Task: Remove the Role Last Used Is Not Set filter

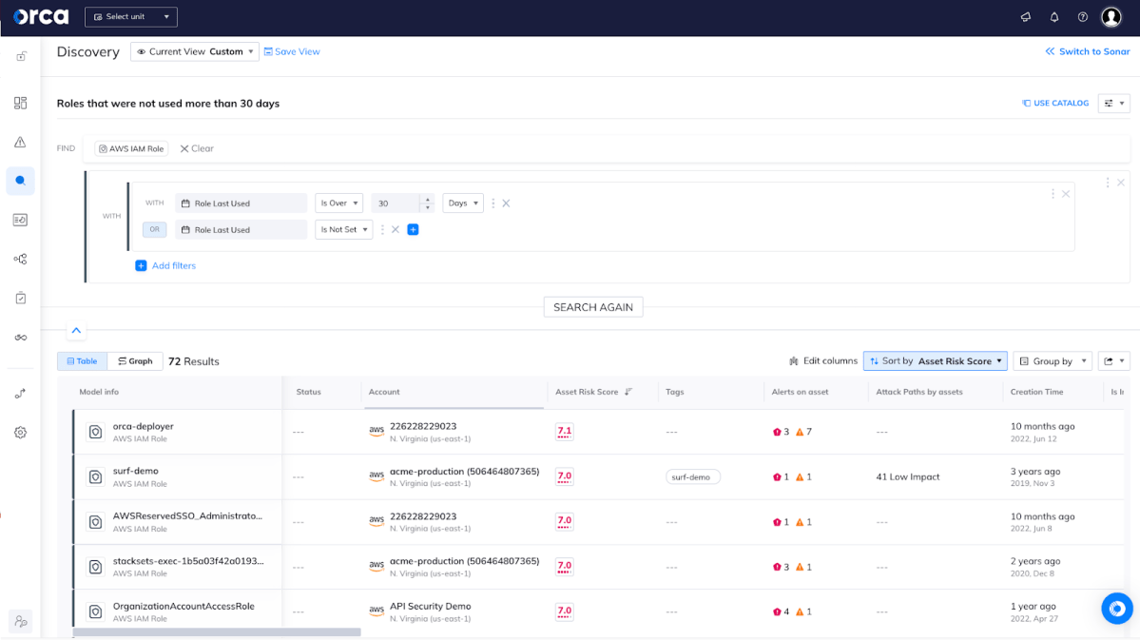Action: (396, 230)
